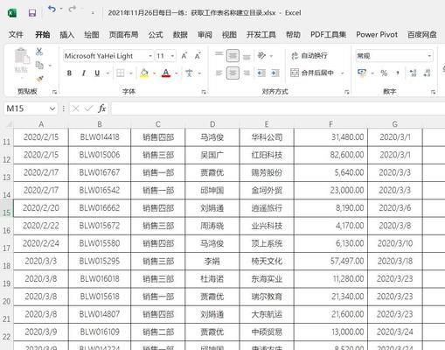
Task: Toggle center horizontal alignment
Action: [x=233, y=73]
